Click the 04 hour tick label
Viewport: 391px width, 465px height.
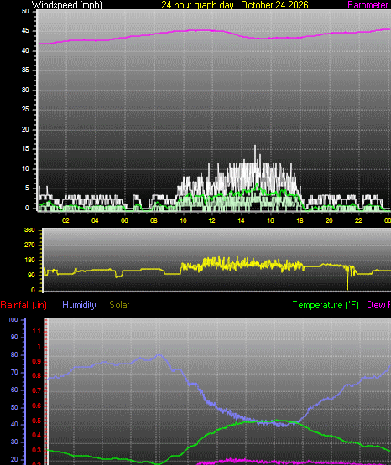coord(95,220)
